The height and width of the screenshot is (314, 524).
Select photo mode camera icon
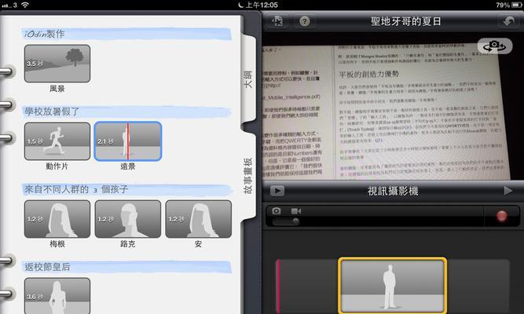(276, 211)
